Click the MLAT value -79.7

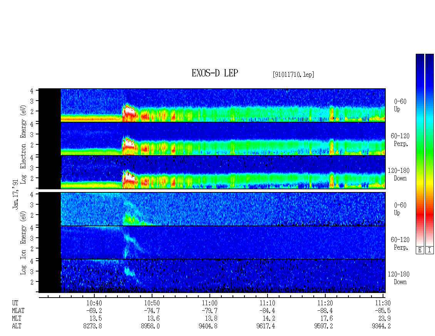click(209, 311)
